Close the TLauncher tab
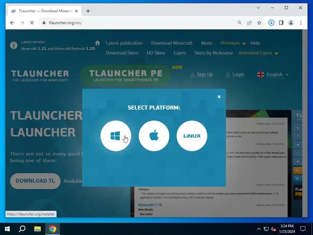 coord(76,11)
